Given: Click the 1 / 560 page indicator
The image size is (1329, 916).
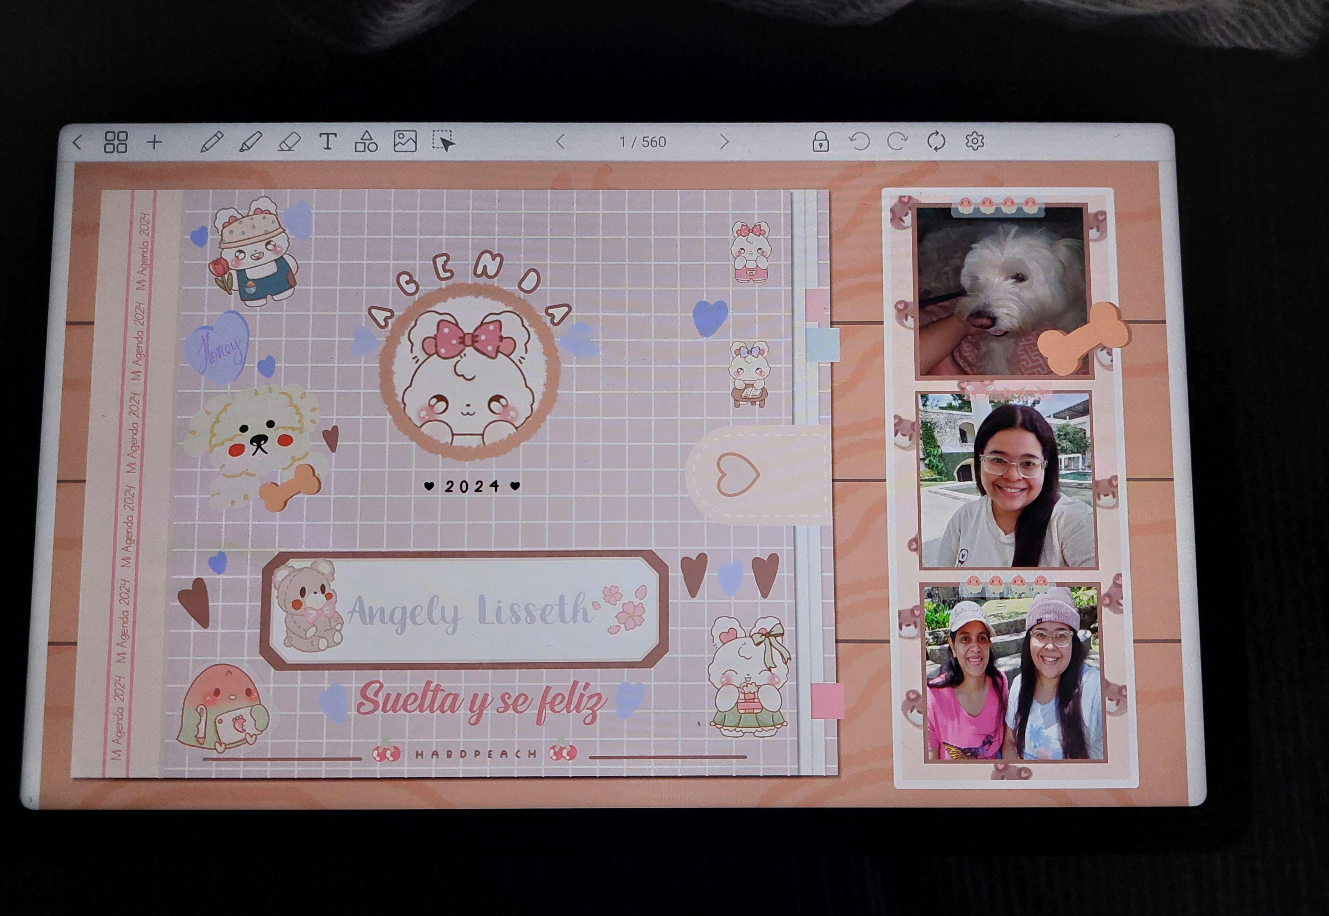Looking at the screenshot, I should (642, 142).
